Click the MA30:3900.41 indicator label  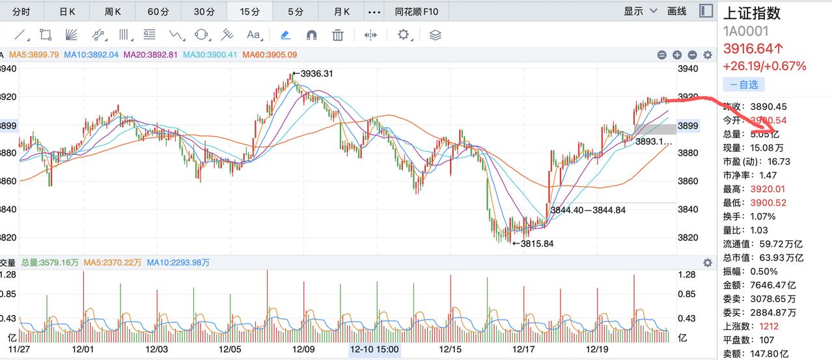point(210,55)
